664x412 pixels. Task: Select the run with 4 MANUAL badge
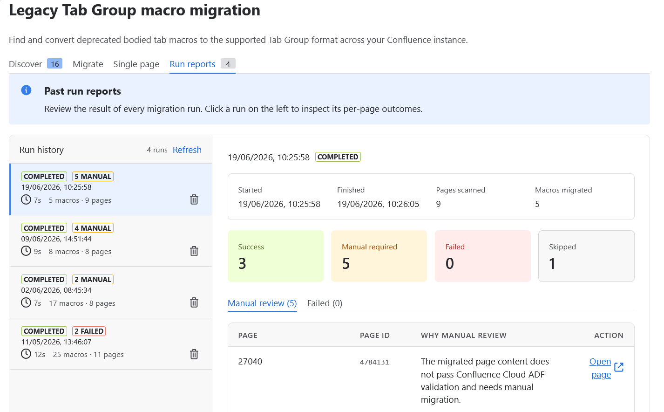click(111, 240)
